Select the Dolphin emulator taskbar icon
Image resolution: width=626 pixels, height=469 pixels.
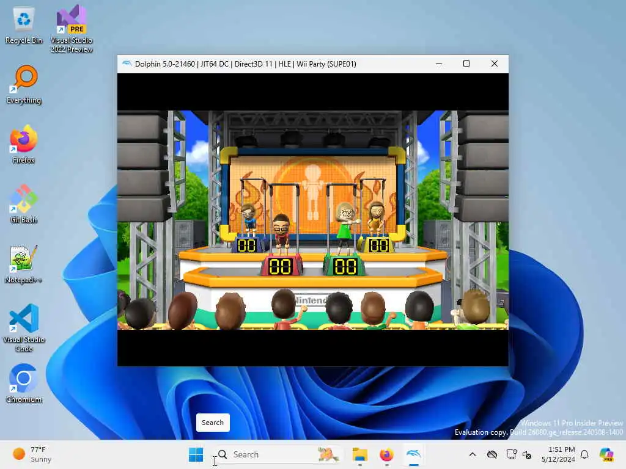tap(414, 454)
